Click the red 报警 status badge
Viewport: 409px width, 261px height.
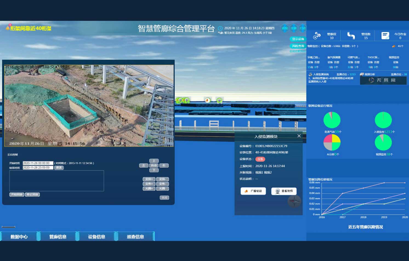[260, 159]
